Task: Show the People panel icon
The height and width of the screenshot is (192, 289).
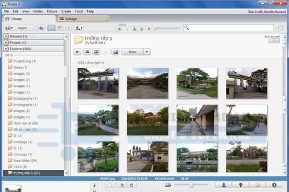Action: [223, 185]
